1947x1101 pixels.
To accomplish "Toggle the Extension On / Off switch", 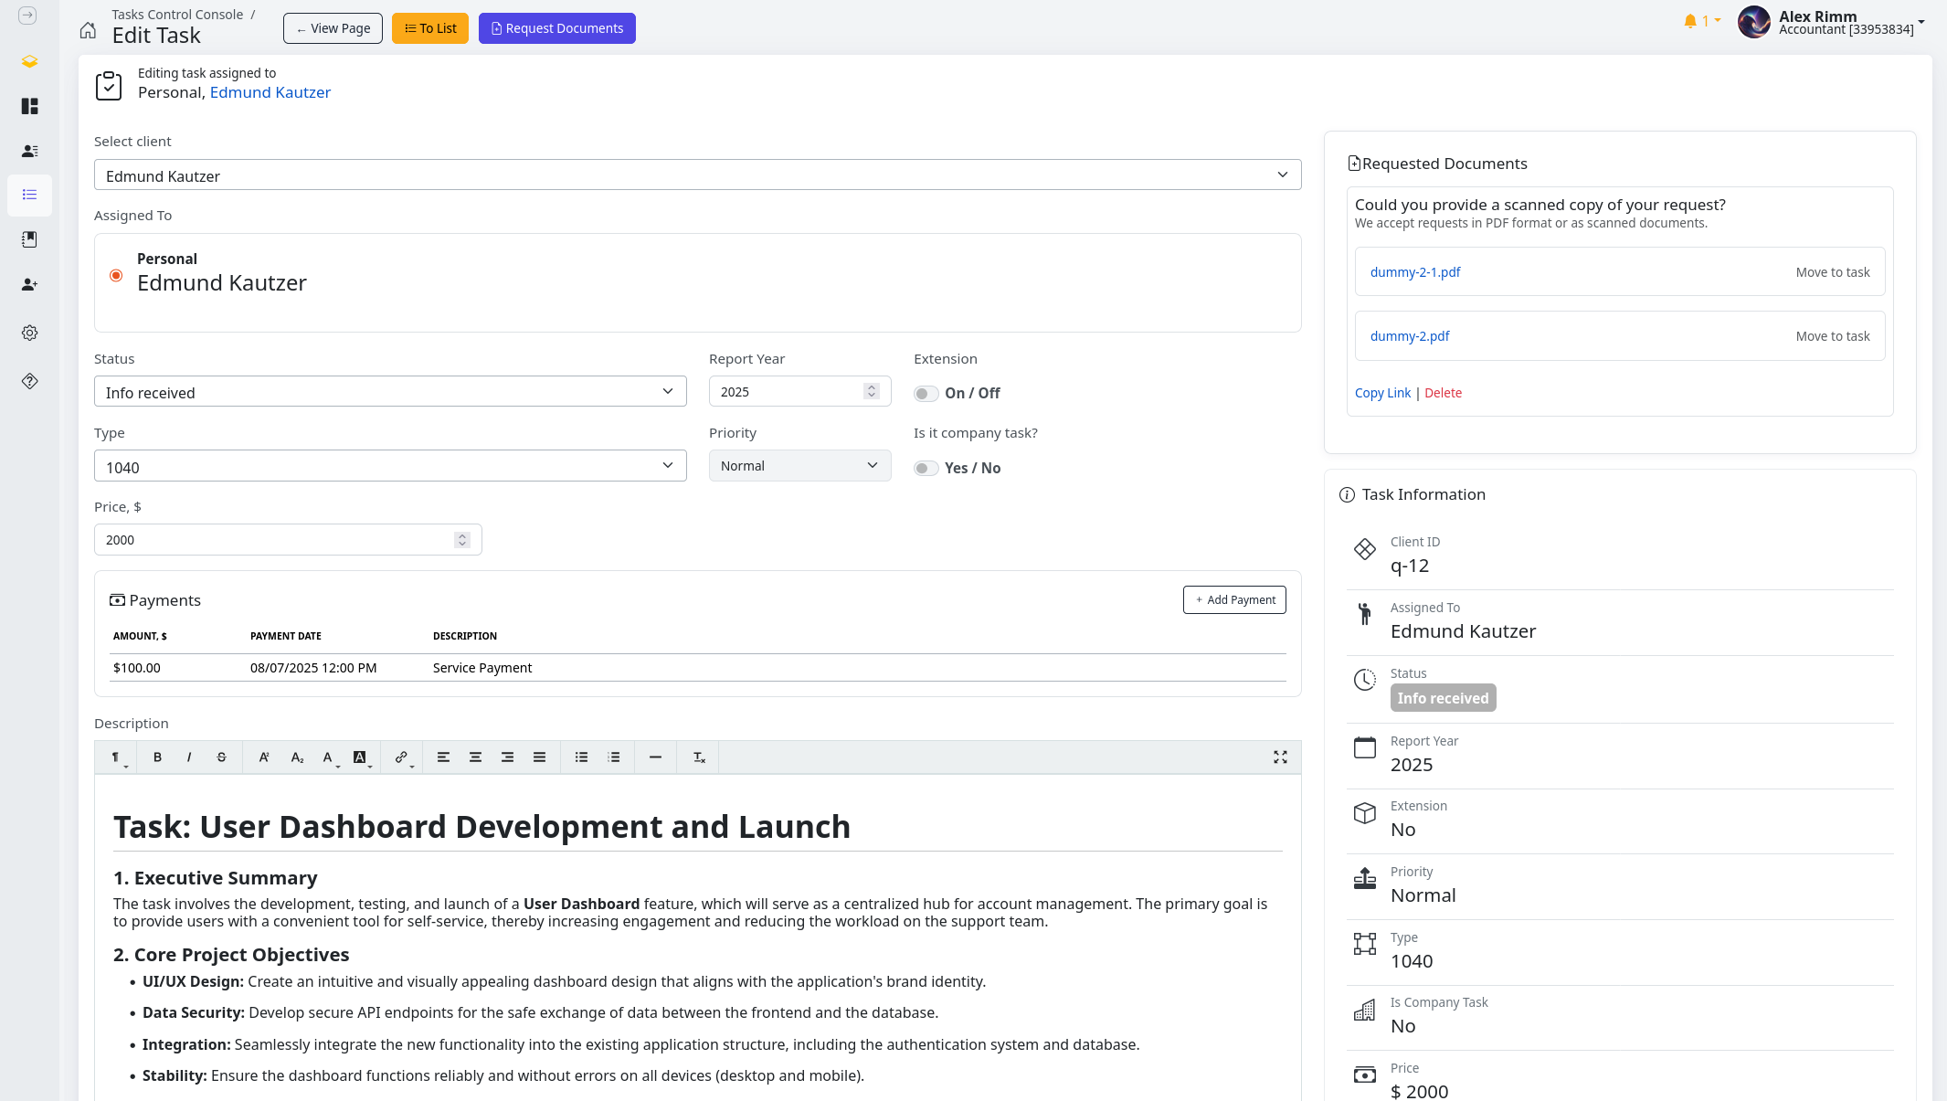I will (x=926, y=394).
